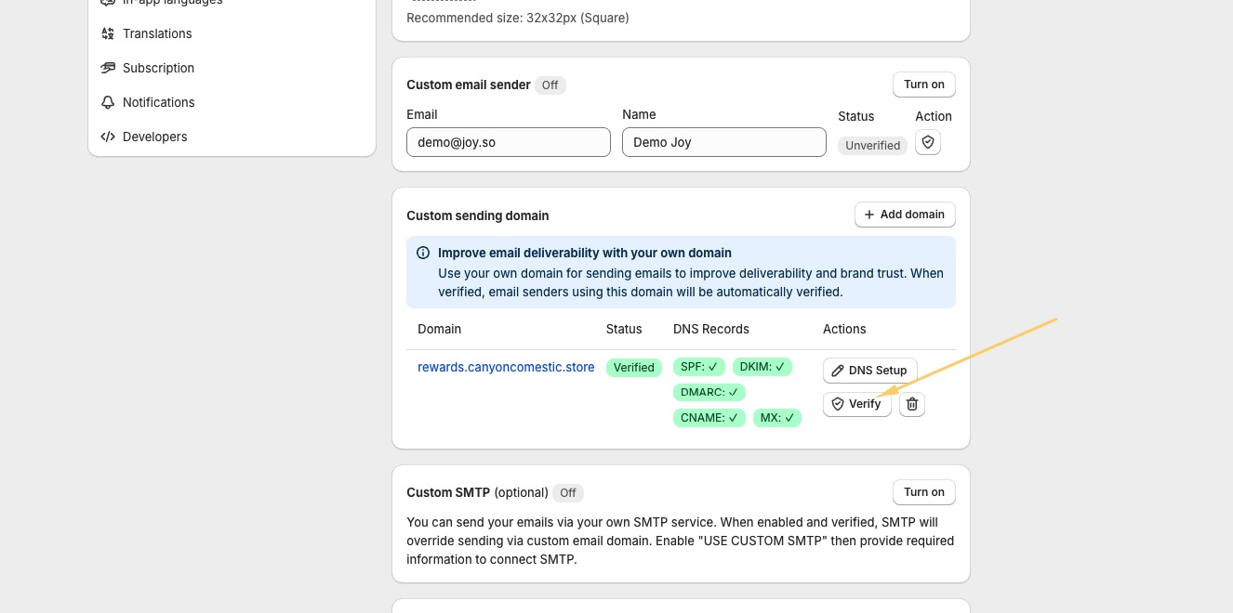Delete the domain with the trash icon
Image resolution: width=1233 pixels, height=613 pixels.
(x=912, y=404)
